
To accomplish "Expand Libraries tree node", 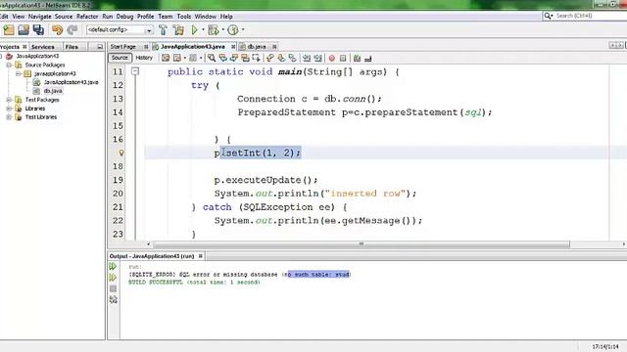I will coord(9,109).
